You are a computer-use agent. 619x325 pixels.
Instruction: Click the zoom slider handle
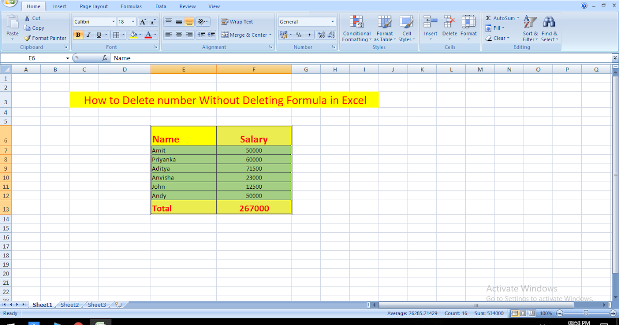[585, 313]
